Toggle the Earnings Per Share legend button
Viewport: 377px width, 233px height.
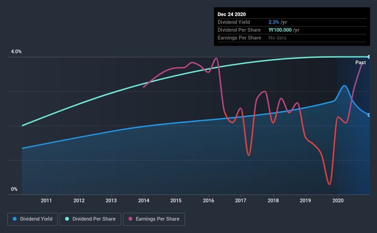click(x=154, y=219)
